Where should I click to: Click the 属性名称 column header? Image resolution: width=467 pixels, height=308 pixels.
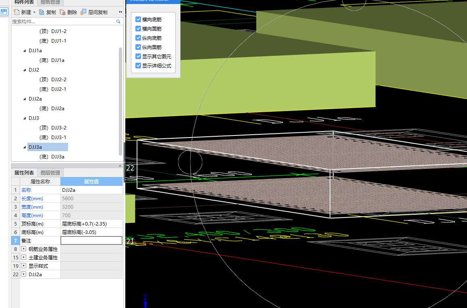(40, 181)
